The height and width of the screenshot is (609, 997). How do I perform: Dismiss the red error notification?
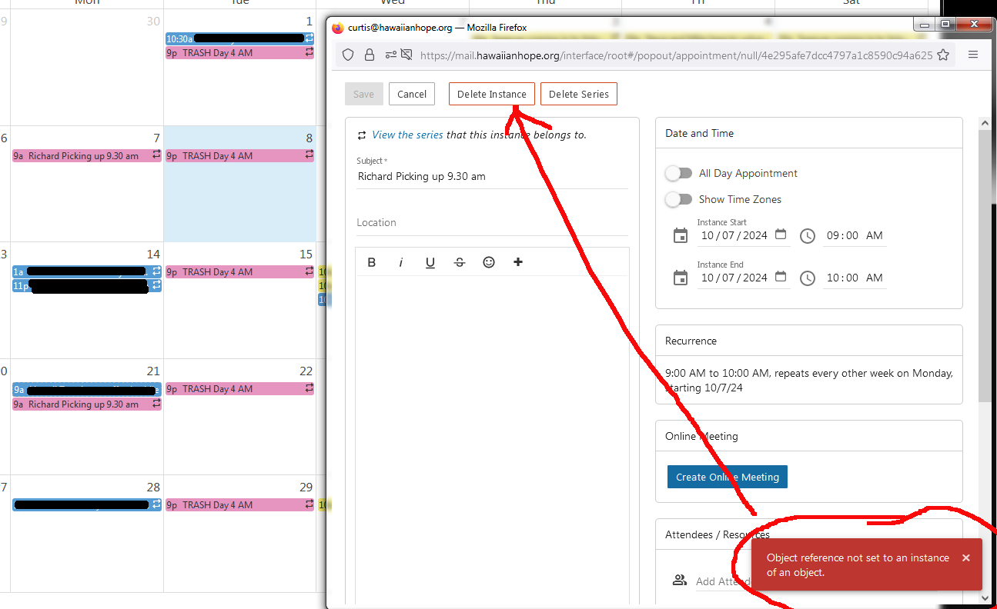[965, 558]
